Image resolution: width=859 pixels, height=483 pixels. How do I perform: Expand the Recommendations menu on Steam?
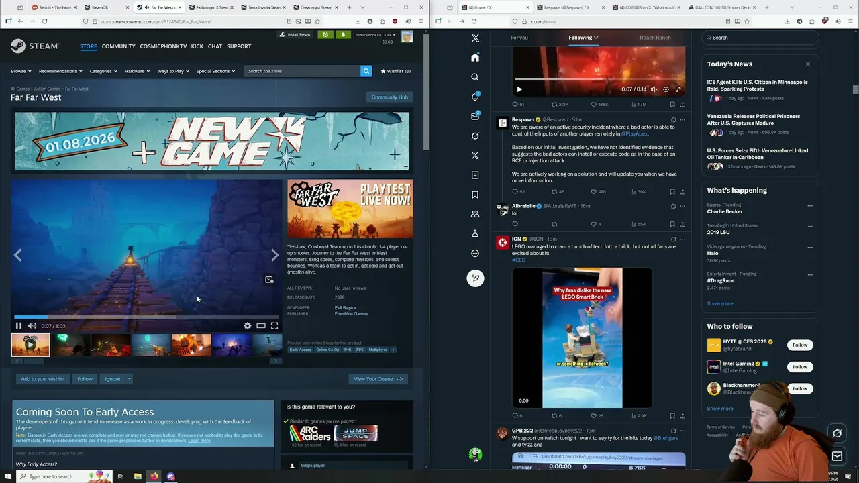[60, 71]
